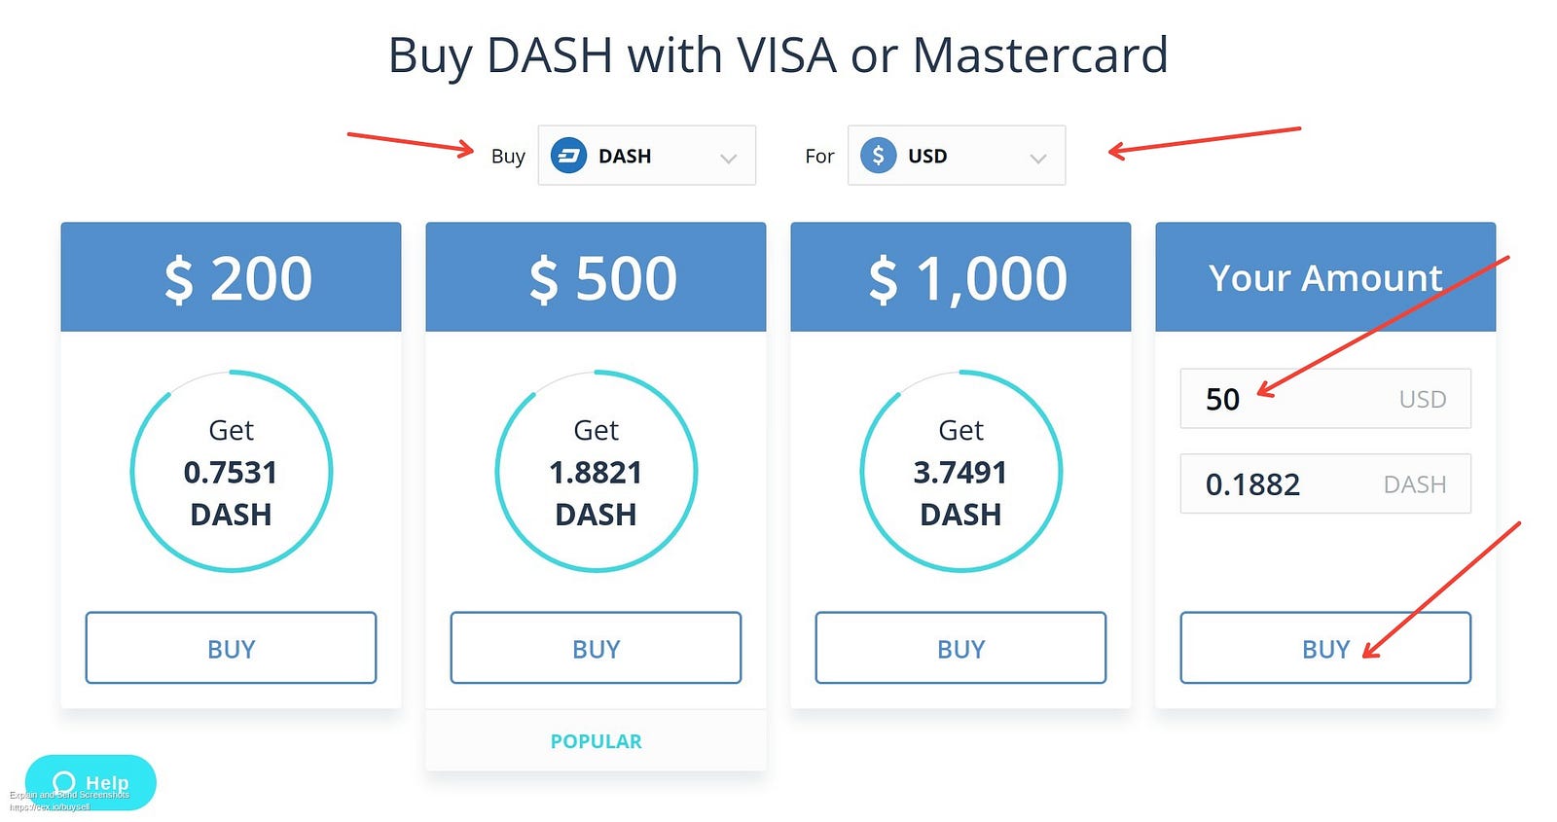Screen dimensions: 1557x822
Task: Select the $ 500 package header
Action: pos(597,277)
